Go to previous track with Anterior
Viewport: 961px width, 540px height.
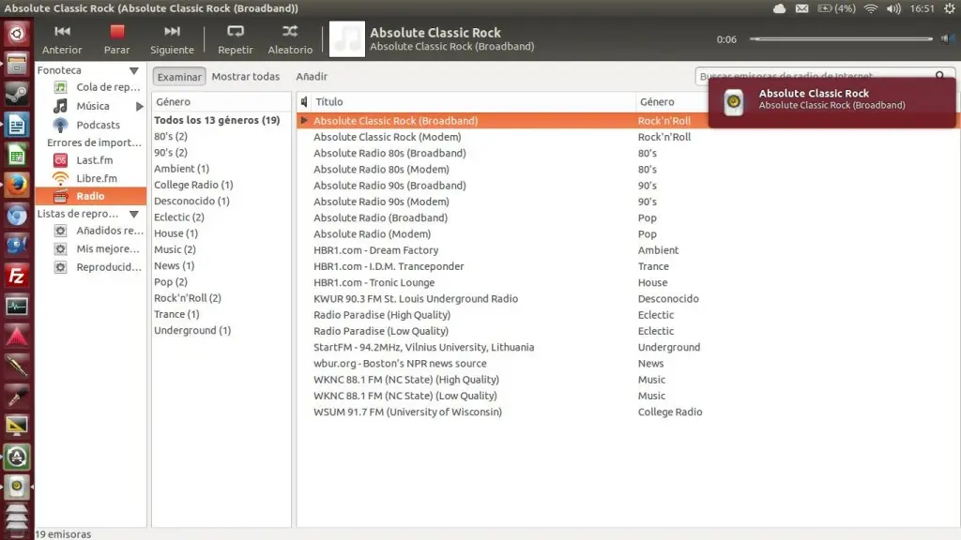pos(62,39)
